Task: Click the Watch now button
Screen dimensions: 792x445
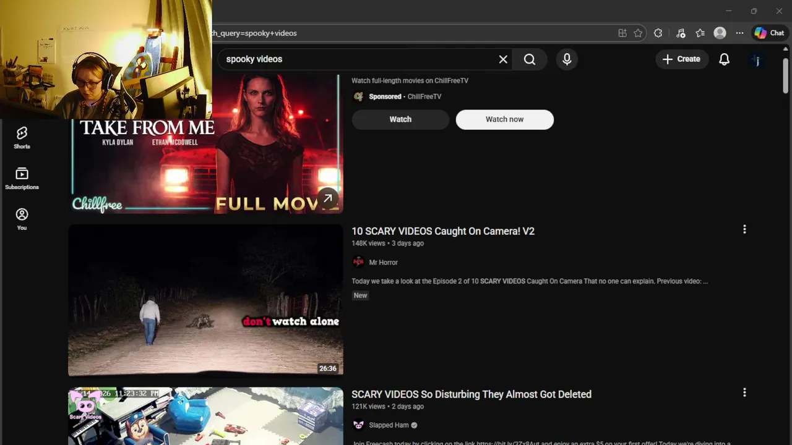Action: (x=505, y=119)
